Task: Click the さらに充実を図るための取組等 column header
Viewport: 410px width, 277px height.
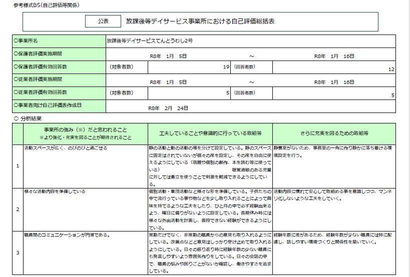Action: [x=334, y=133]
